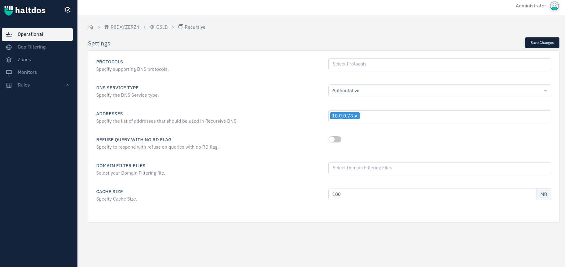Open the Select Protocols field
565x267 pixels.
tap(440, 64)
